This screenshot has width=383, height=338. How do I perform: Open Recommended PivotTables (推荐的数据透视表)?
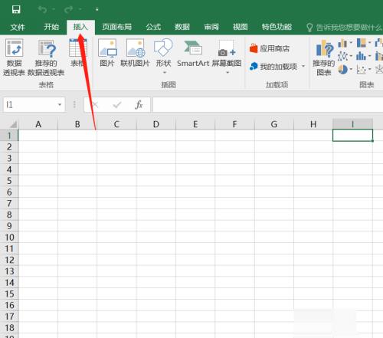point(46,57)
